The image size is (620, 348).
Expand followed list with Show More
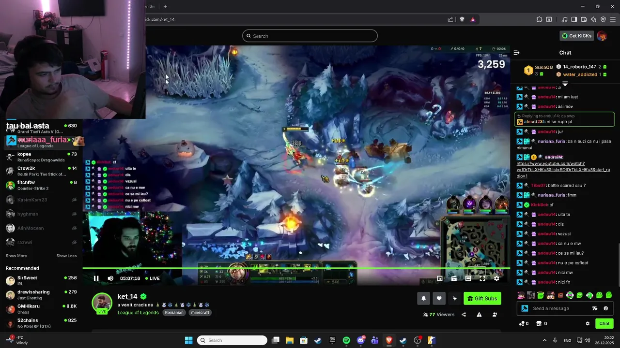point(16,256)
